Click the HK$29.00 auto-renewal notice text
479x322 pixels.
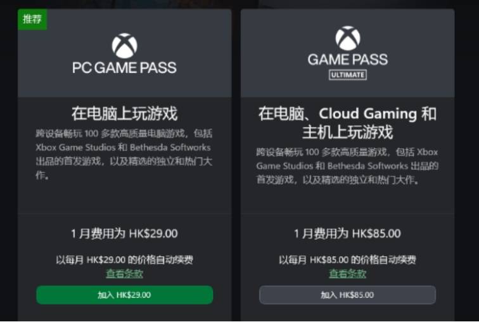[124, 260]
